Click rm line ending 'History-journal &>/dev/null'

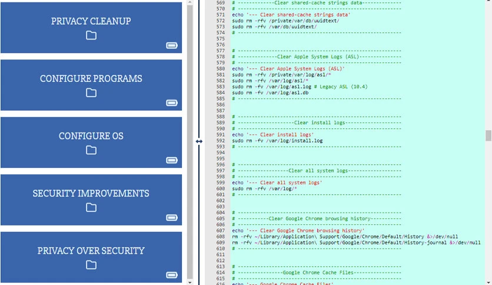tap(356, 243)
